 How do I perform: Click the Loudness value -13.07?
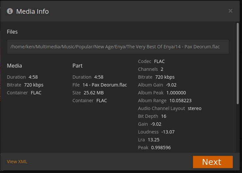pos(168,132)
